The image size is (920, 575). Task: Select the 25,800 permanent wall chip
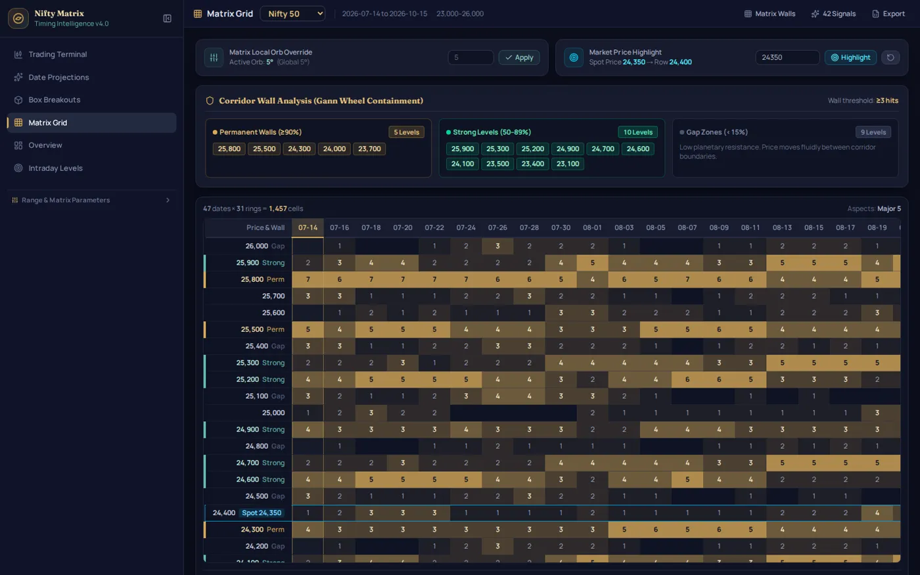click(229, 149)
